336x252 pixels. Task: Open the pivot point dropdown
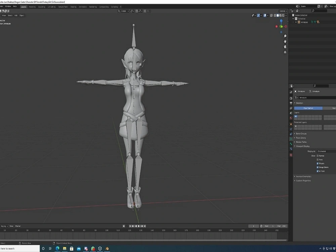point(132,11)
